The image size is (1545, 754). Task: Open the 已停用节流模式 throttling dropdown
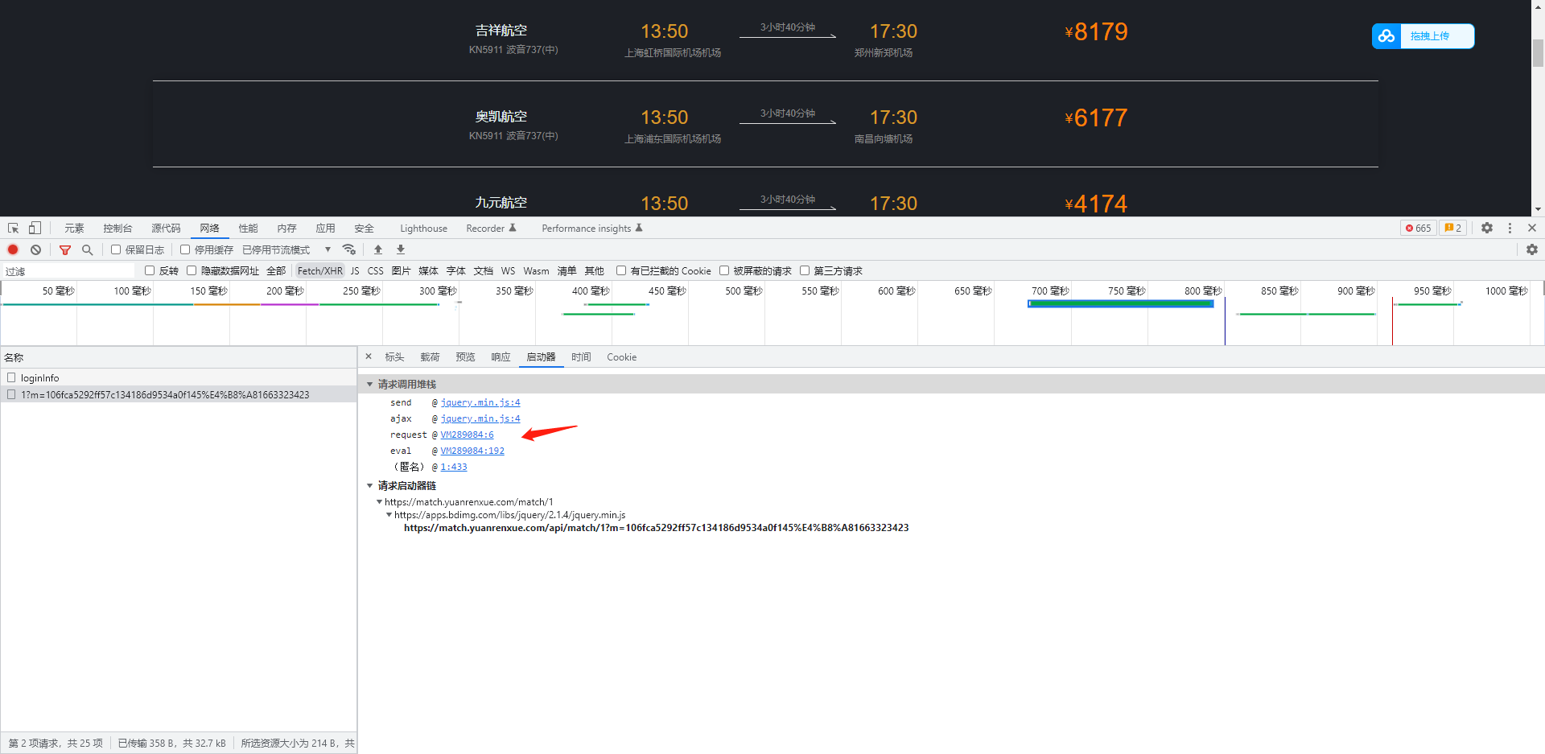(x=286, y=249)
